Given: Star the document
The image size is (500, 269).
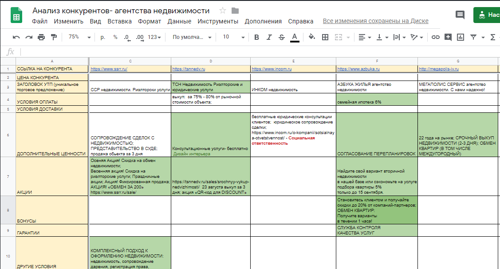Looking at the screenshot, I should [x=223, y=11].
